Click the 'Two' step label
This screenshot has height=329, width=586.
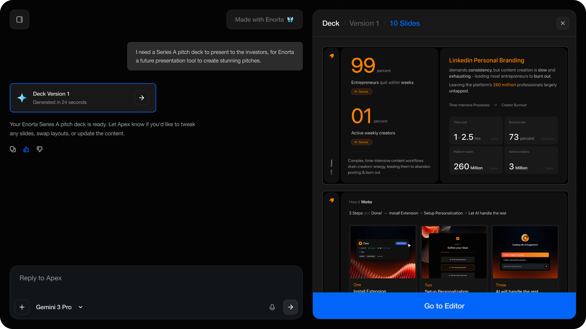point(428,285)
